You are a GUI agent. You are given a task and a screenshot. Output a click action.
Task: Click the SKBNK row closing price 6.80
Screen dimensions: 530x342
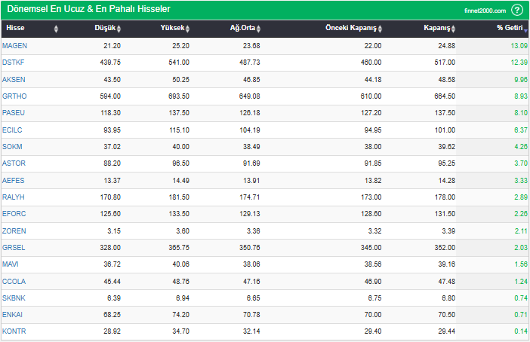click(x=445, y=298)
